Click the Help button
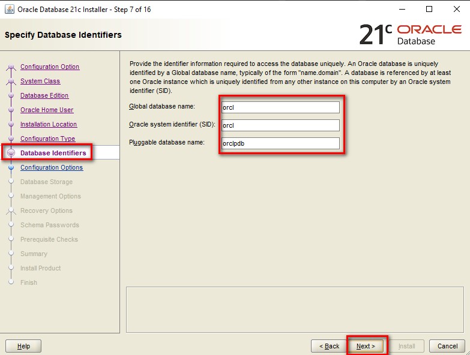 point(23,346)
